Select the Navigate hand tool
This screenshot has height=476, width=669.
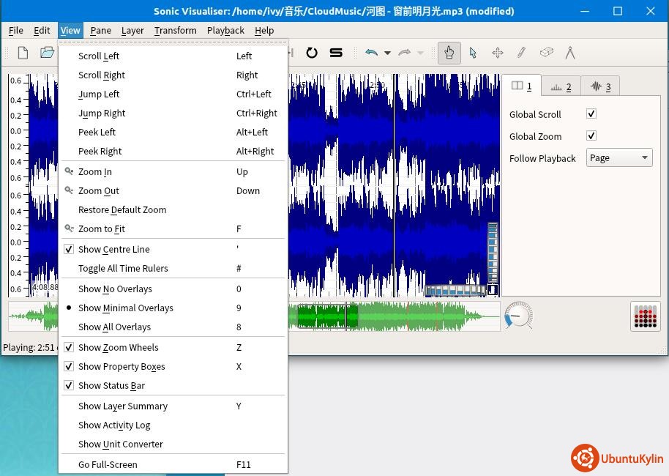point(449,53)
